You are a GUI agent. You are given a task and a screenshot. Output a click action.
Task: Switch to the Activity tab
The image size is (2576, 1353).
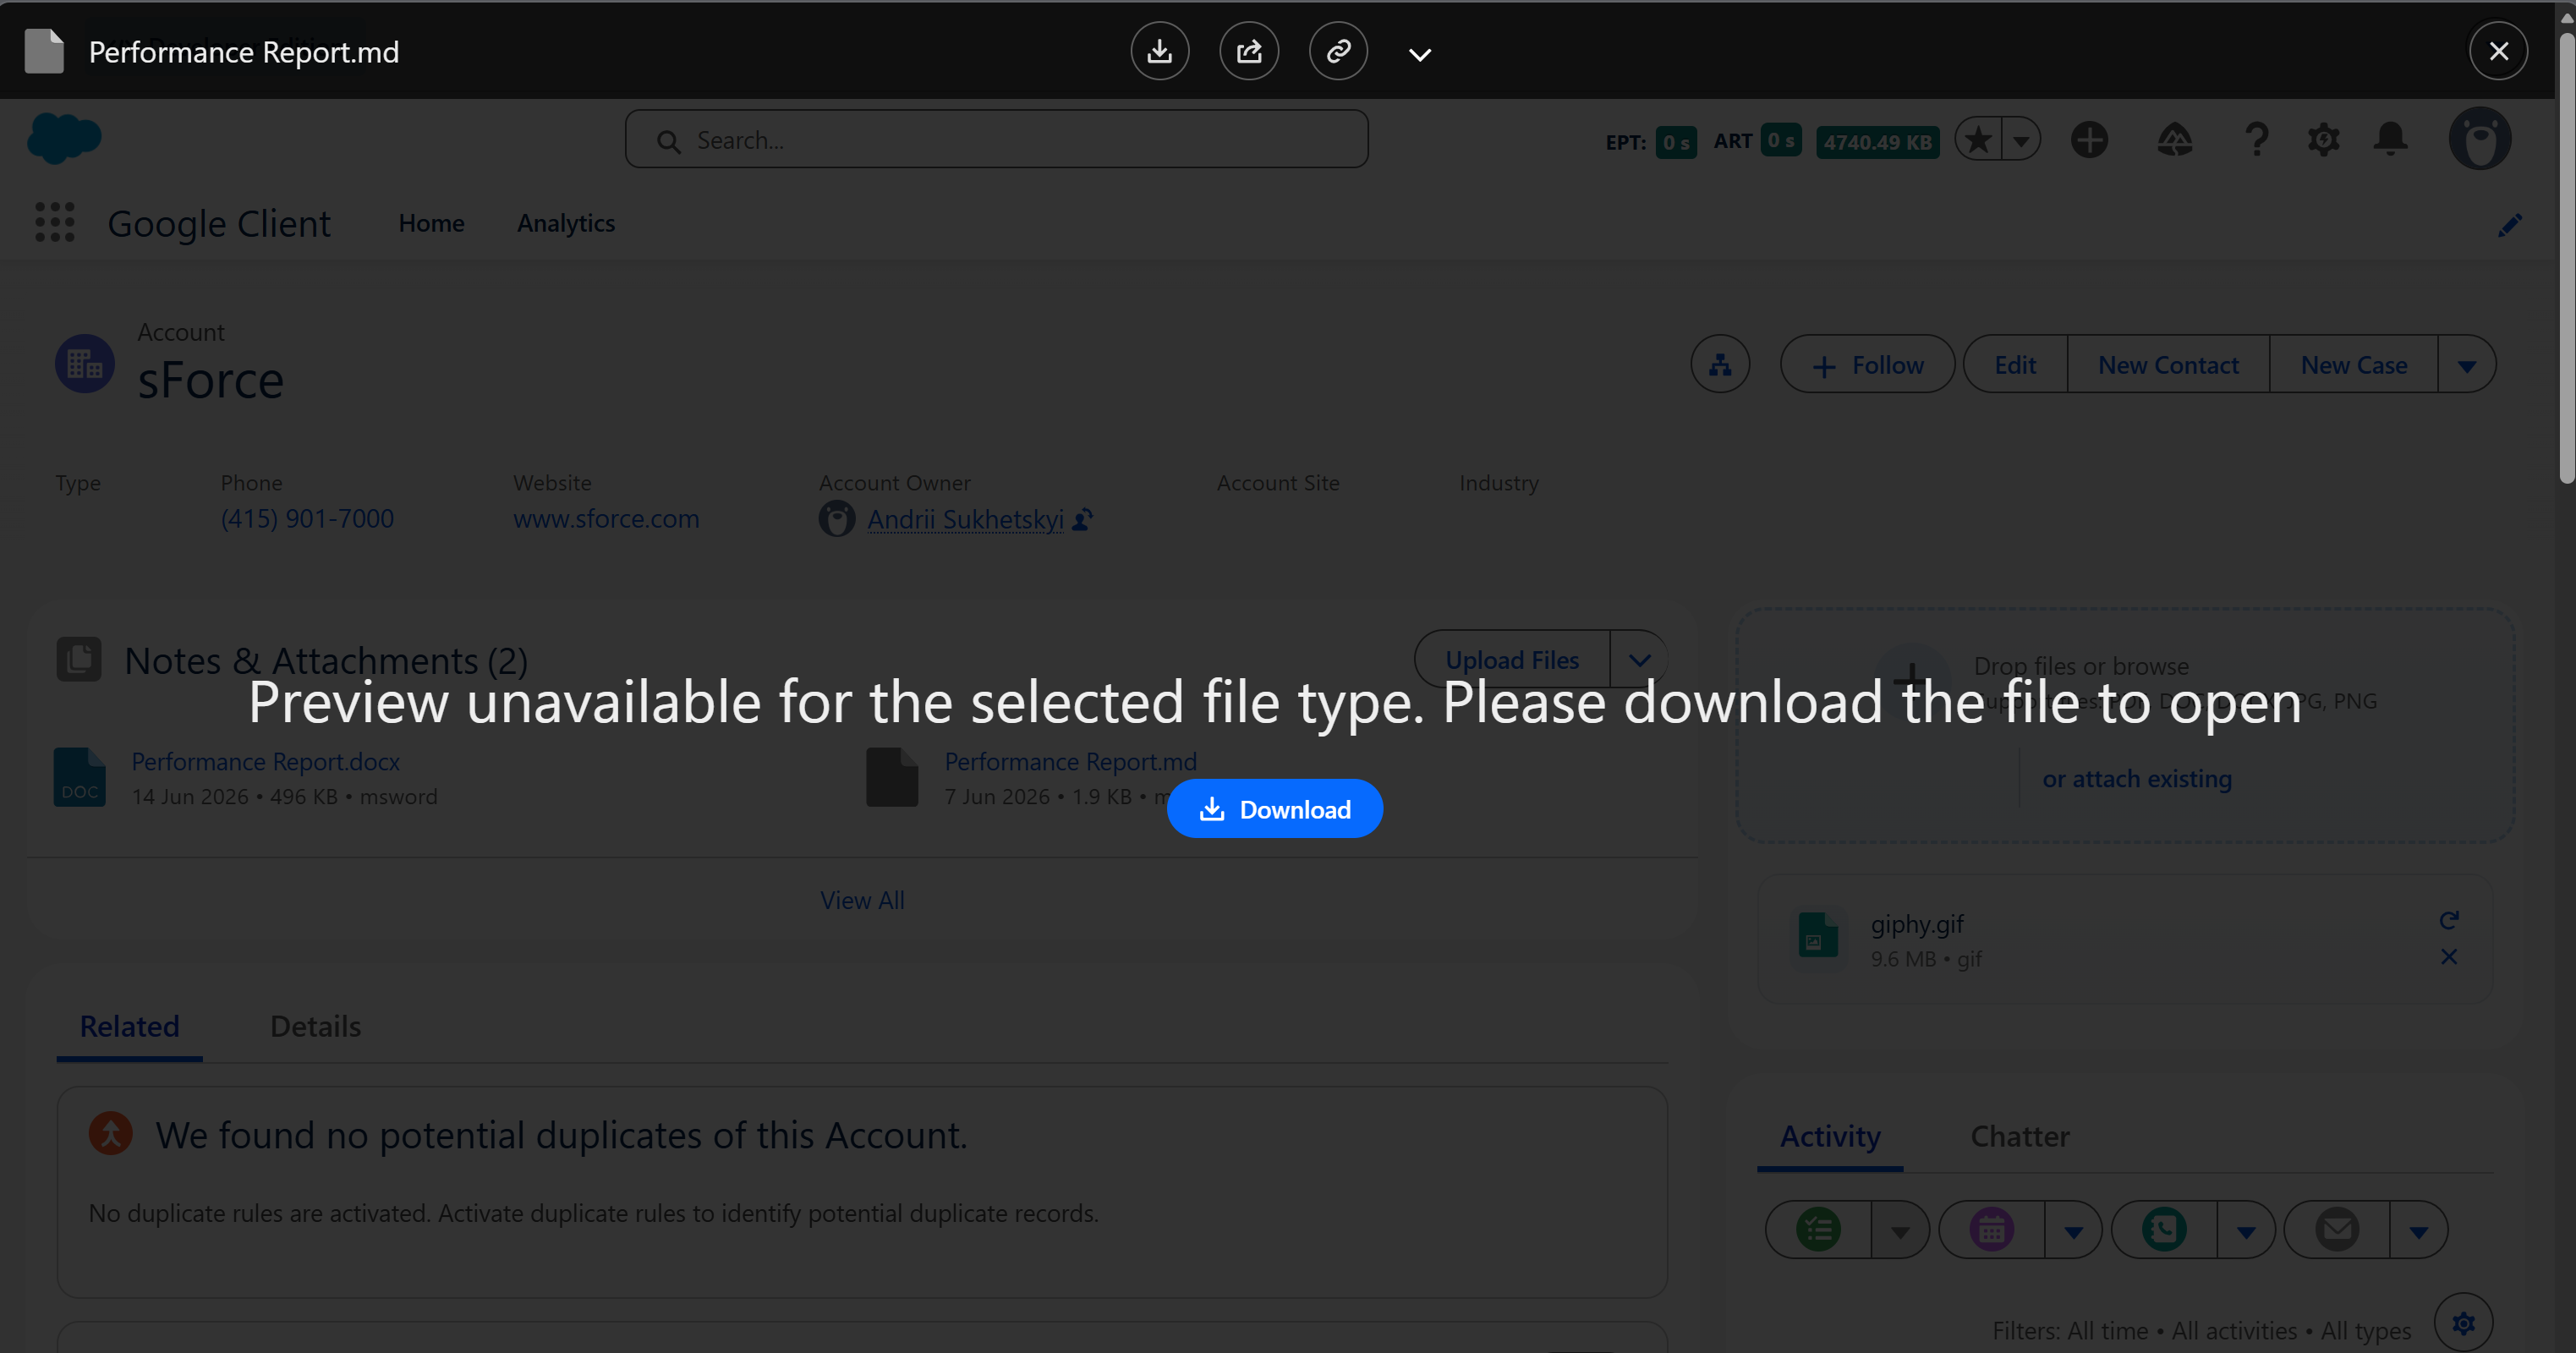(x=1830, y=1136)
